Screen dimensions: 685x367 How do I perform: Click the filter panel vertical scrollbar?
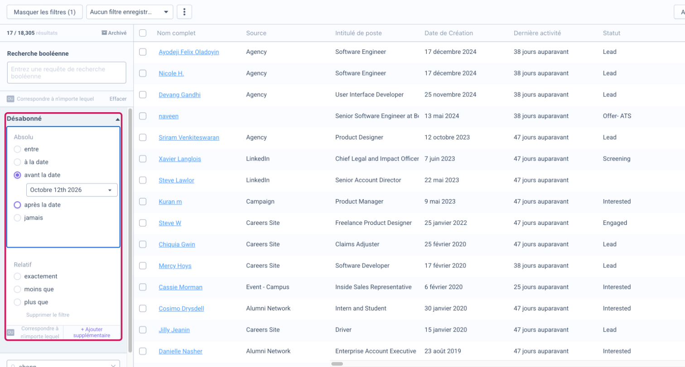[130, 230]
